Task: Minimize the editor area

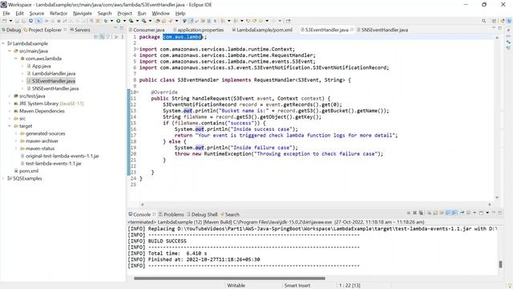Action: [494, 28]
